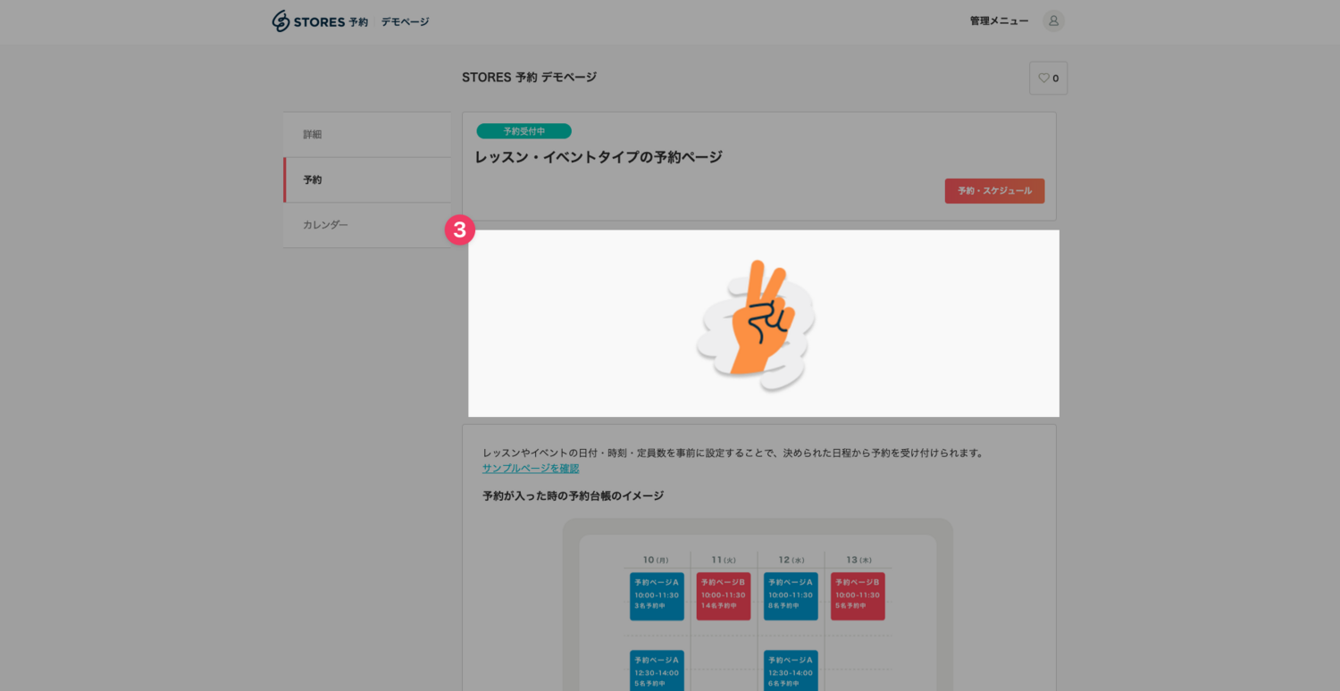Click the 12 (水) day header

pos(791,560)
